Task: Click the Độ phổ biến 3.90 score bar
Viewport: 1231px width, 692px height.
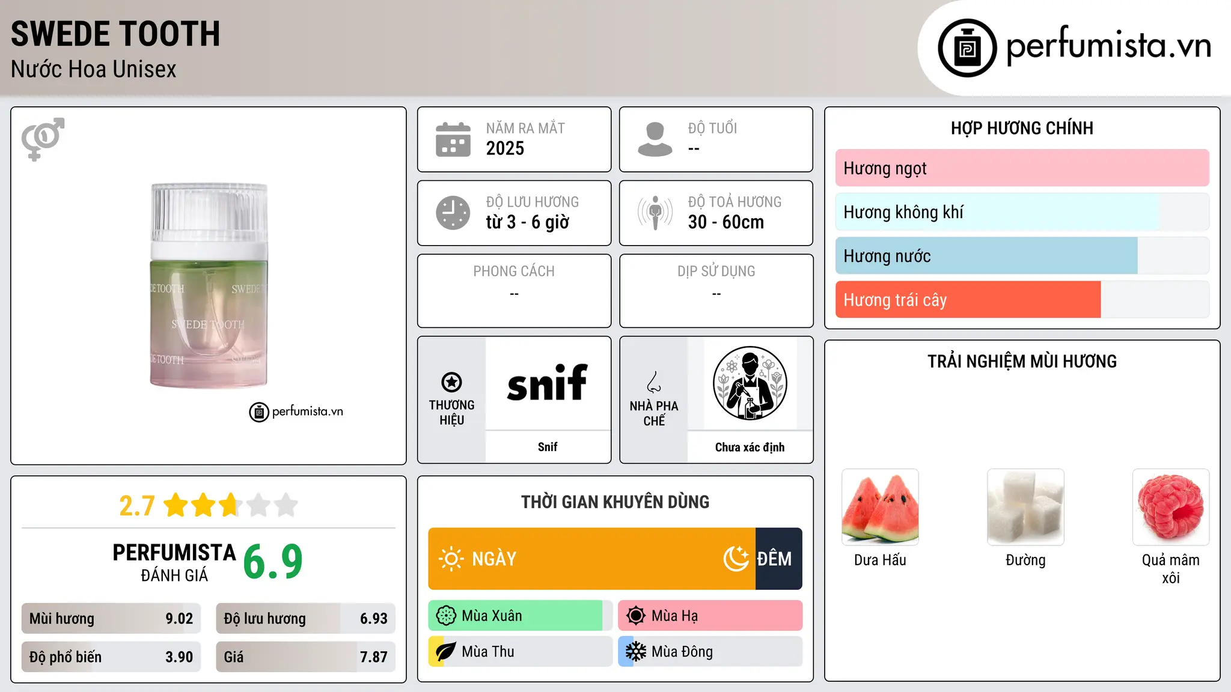Action: tap(111, 657)
